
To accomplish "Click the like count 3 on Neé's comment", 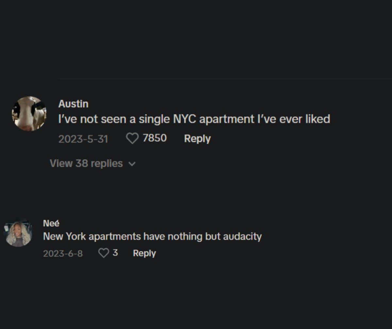I will [115, 253].
